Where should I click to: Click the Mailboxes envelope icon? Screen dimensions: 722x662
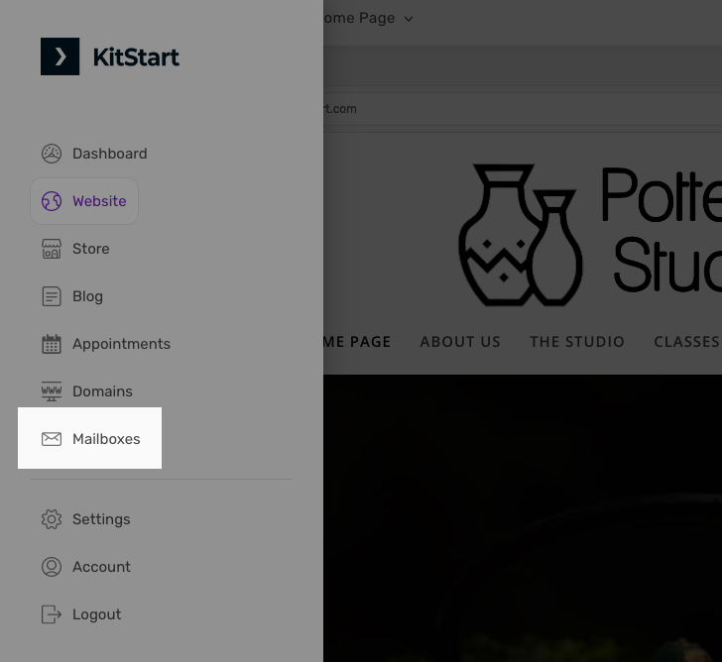pos(52,439)
